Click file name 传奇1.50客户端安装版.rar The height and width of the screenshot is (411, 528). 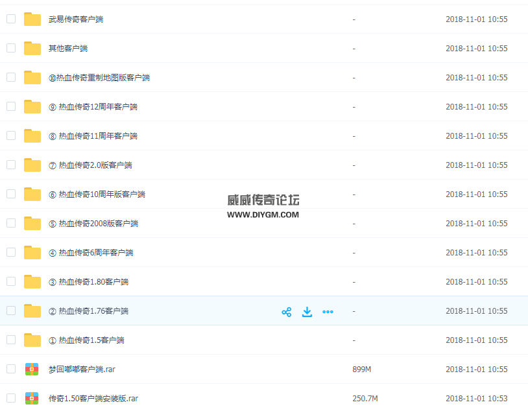[x=93, y=399]
